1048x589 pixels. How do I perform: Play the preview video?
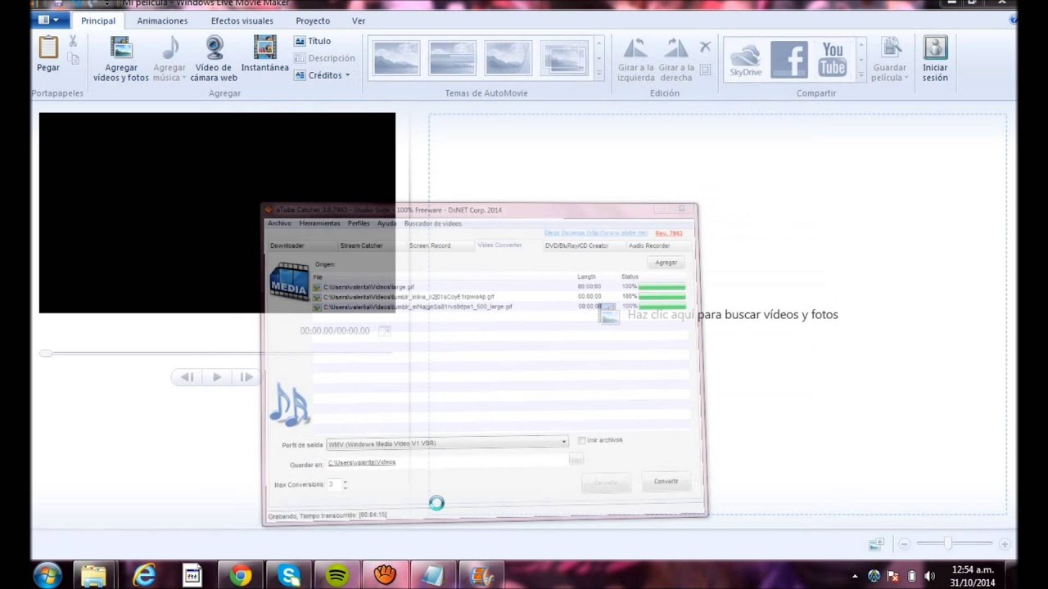(217, 377)
